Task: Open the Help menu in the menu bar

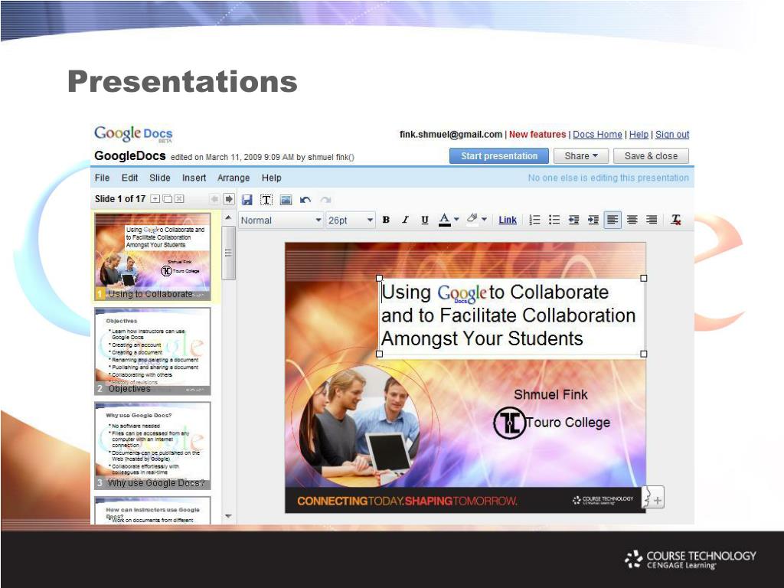Action: (272, 178)
